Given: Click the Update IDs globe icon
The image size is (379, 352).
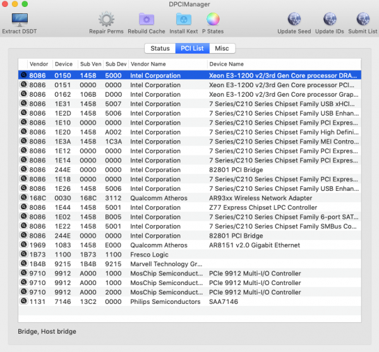Looking at the screenshot, I should coord(329,19).
